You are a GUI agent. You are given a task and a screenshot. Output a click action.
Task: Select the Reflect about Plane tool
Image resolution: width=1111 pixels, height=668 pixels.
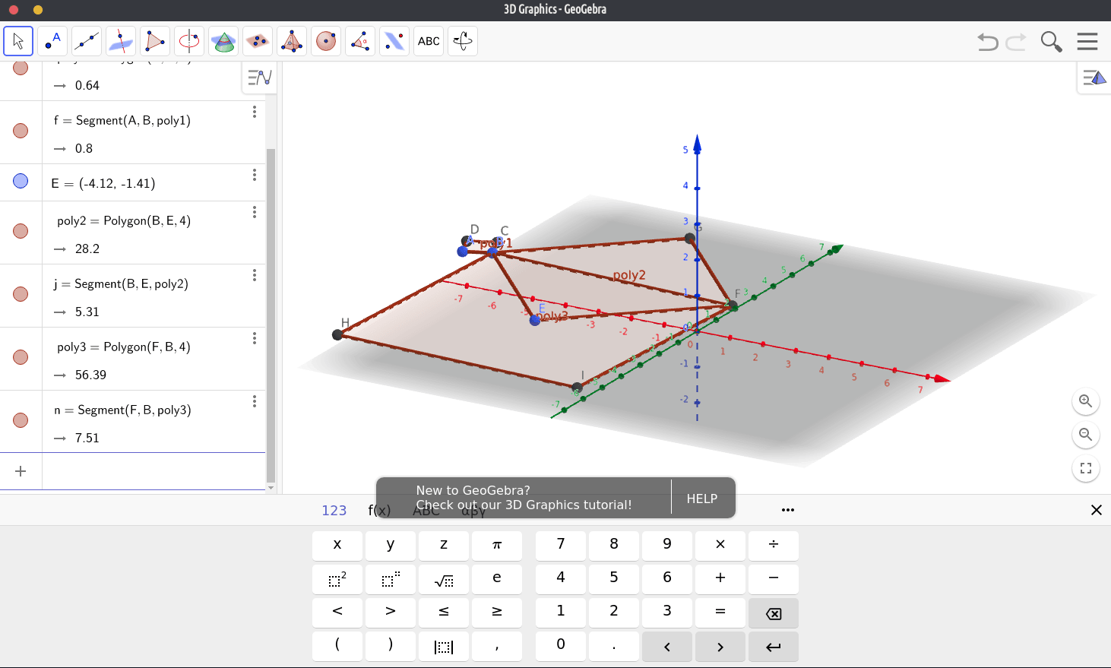[x=394, y=41]
